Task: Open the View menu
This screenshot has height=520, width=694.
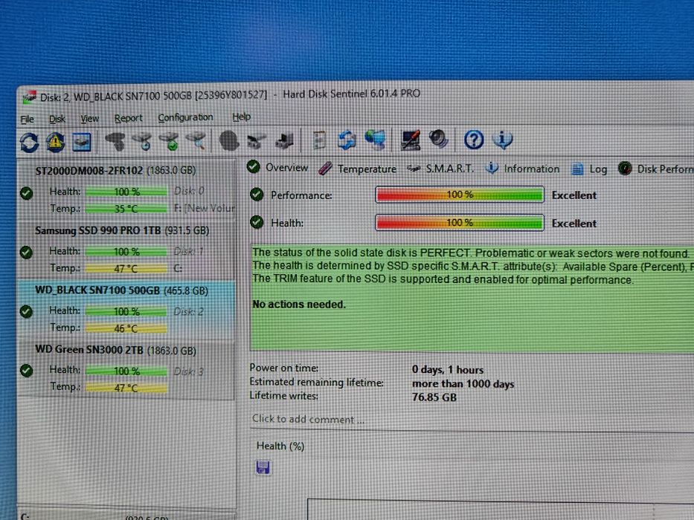Action: point(89,119)
